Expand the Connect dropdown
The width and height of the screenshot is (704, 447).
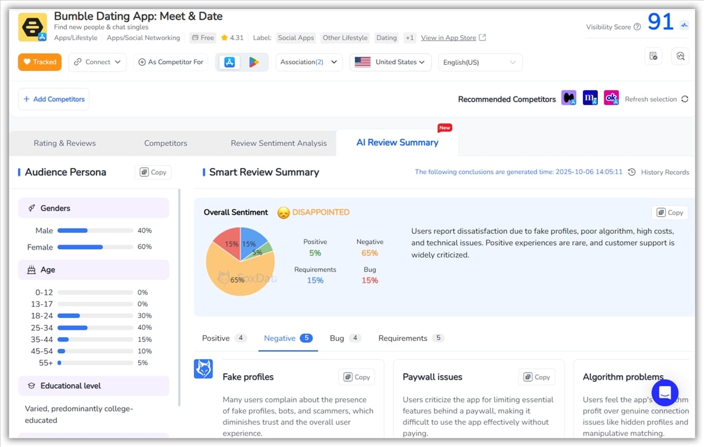(x=97, y=62)
